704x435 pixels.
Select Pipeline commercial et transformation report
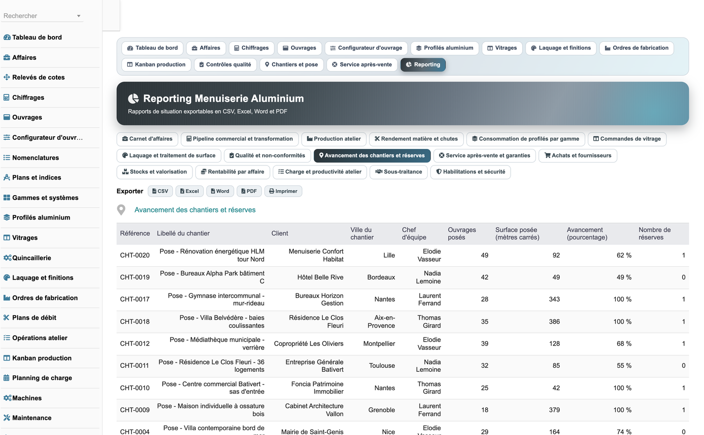pyautogui.click(x=239, y=139)
